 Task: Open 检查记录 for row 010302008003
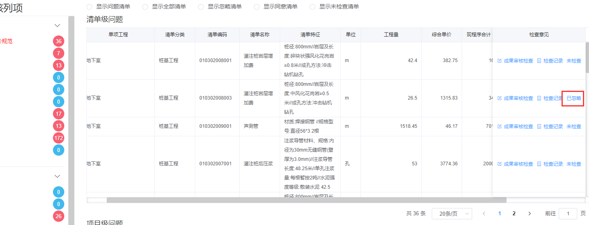550,98
